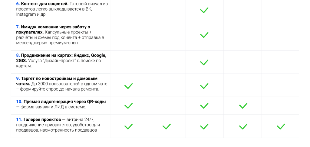
Task: Click the first checkmark in the QR-коды row
Action: pos(129,106)
